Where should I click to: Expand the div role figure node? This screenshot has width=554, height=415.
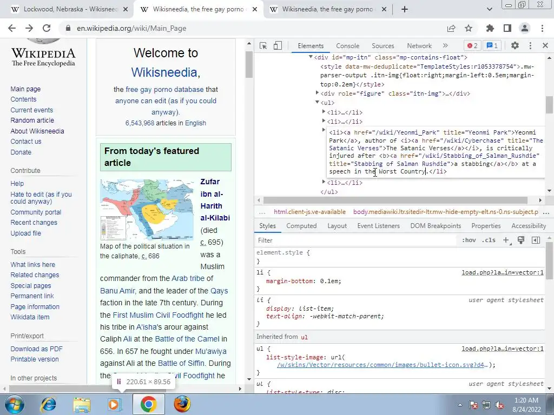(x=317, y=93)
